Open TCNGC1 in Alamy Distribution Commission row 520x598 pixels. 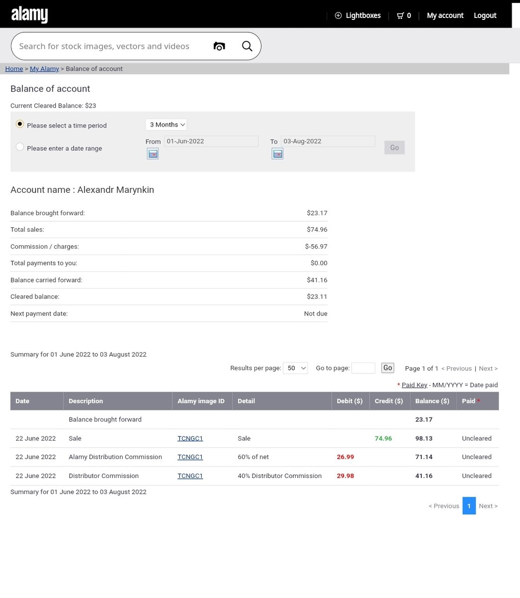[190, 457]
